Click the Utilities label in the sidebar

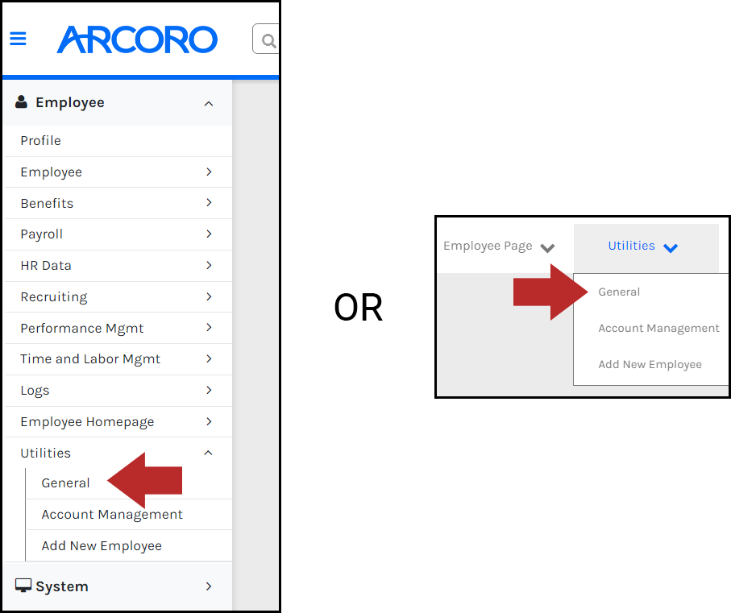tap(46, 454)
